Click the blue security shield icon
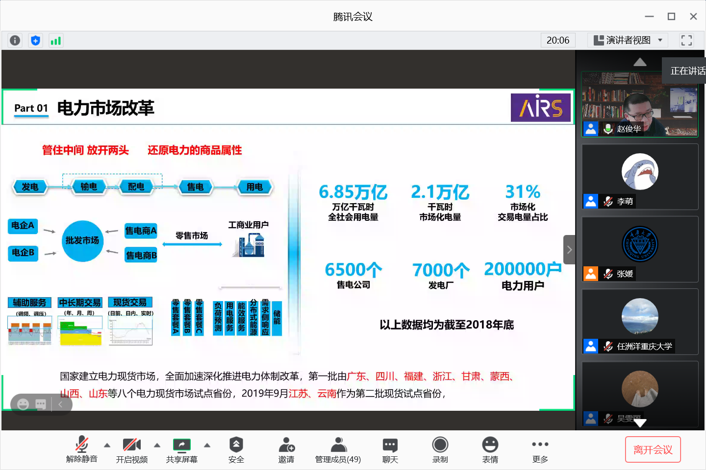Screen dimensions: 706x470 (35, 41)
